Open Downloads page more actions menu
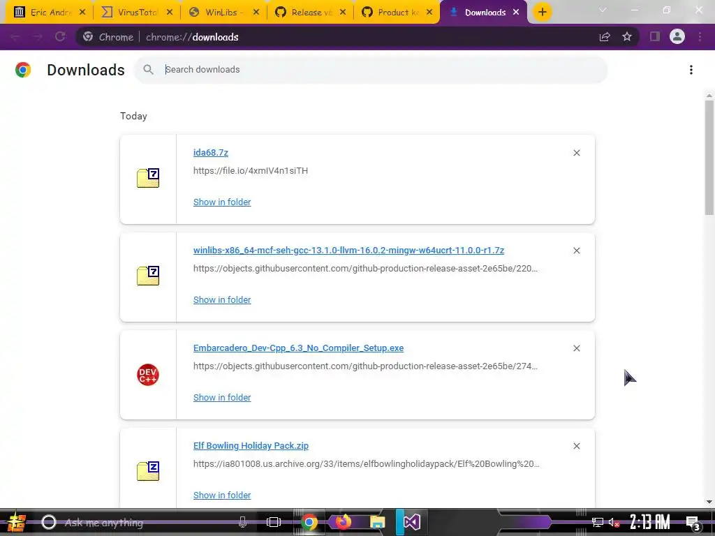Viewport: 715px width, 536px height. click(691, 70)
